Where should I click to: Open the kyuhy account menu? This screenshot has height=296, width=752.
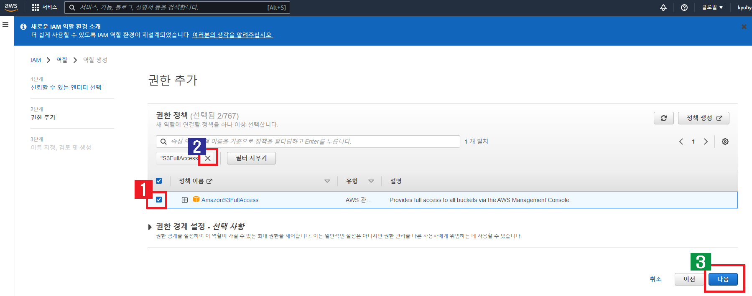tap(744, 8)
